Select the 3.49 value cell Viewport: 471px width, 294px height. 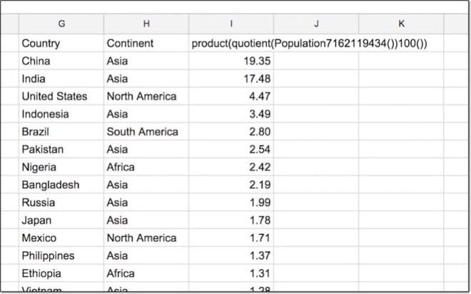pos(231,114)
